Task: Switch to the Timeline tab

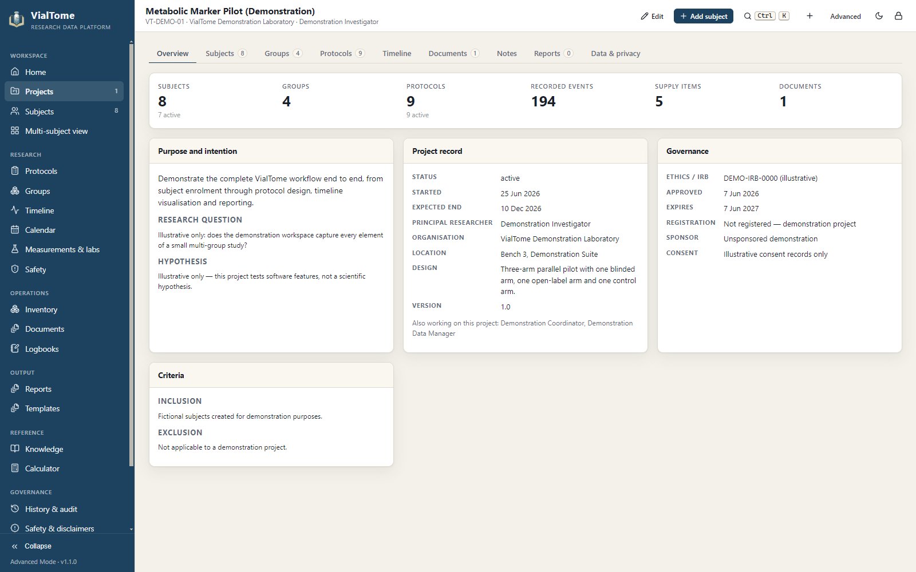Action: click(397, 53)
